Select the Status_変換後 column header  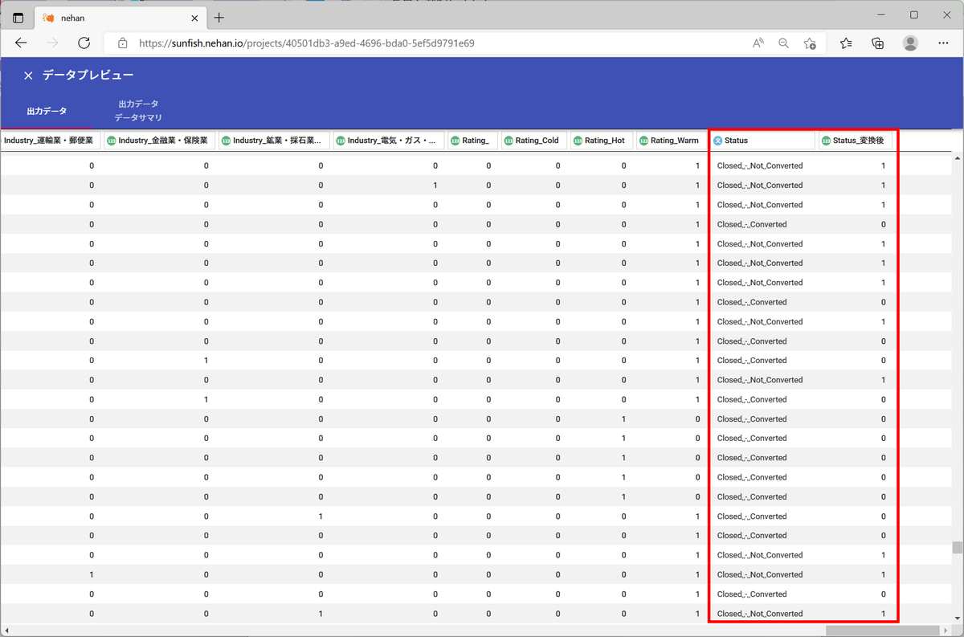point(856,141)
